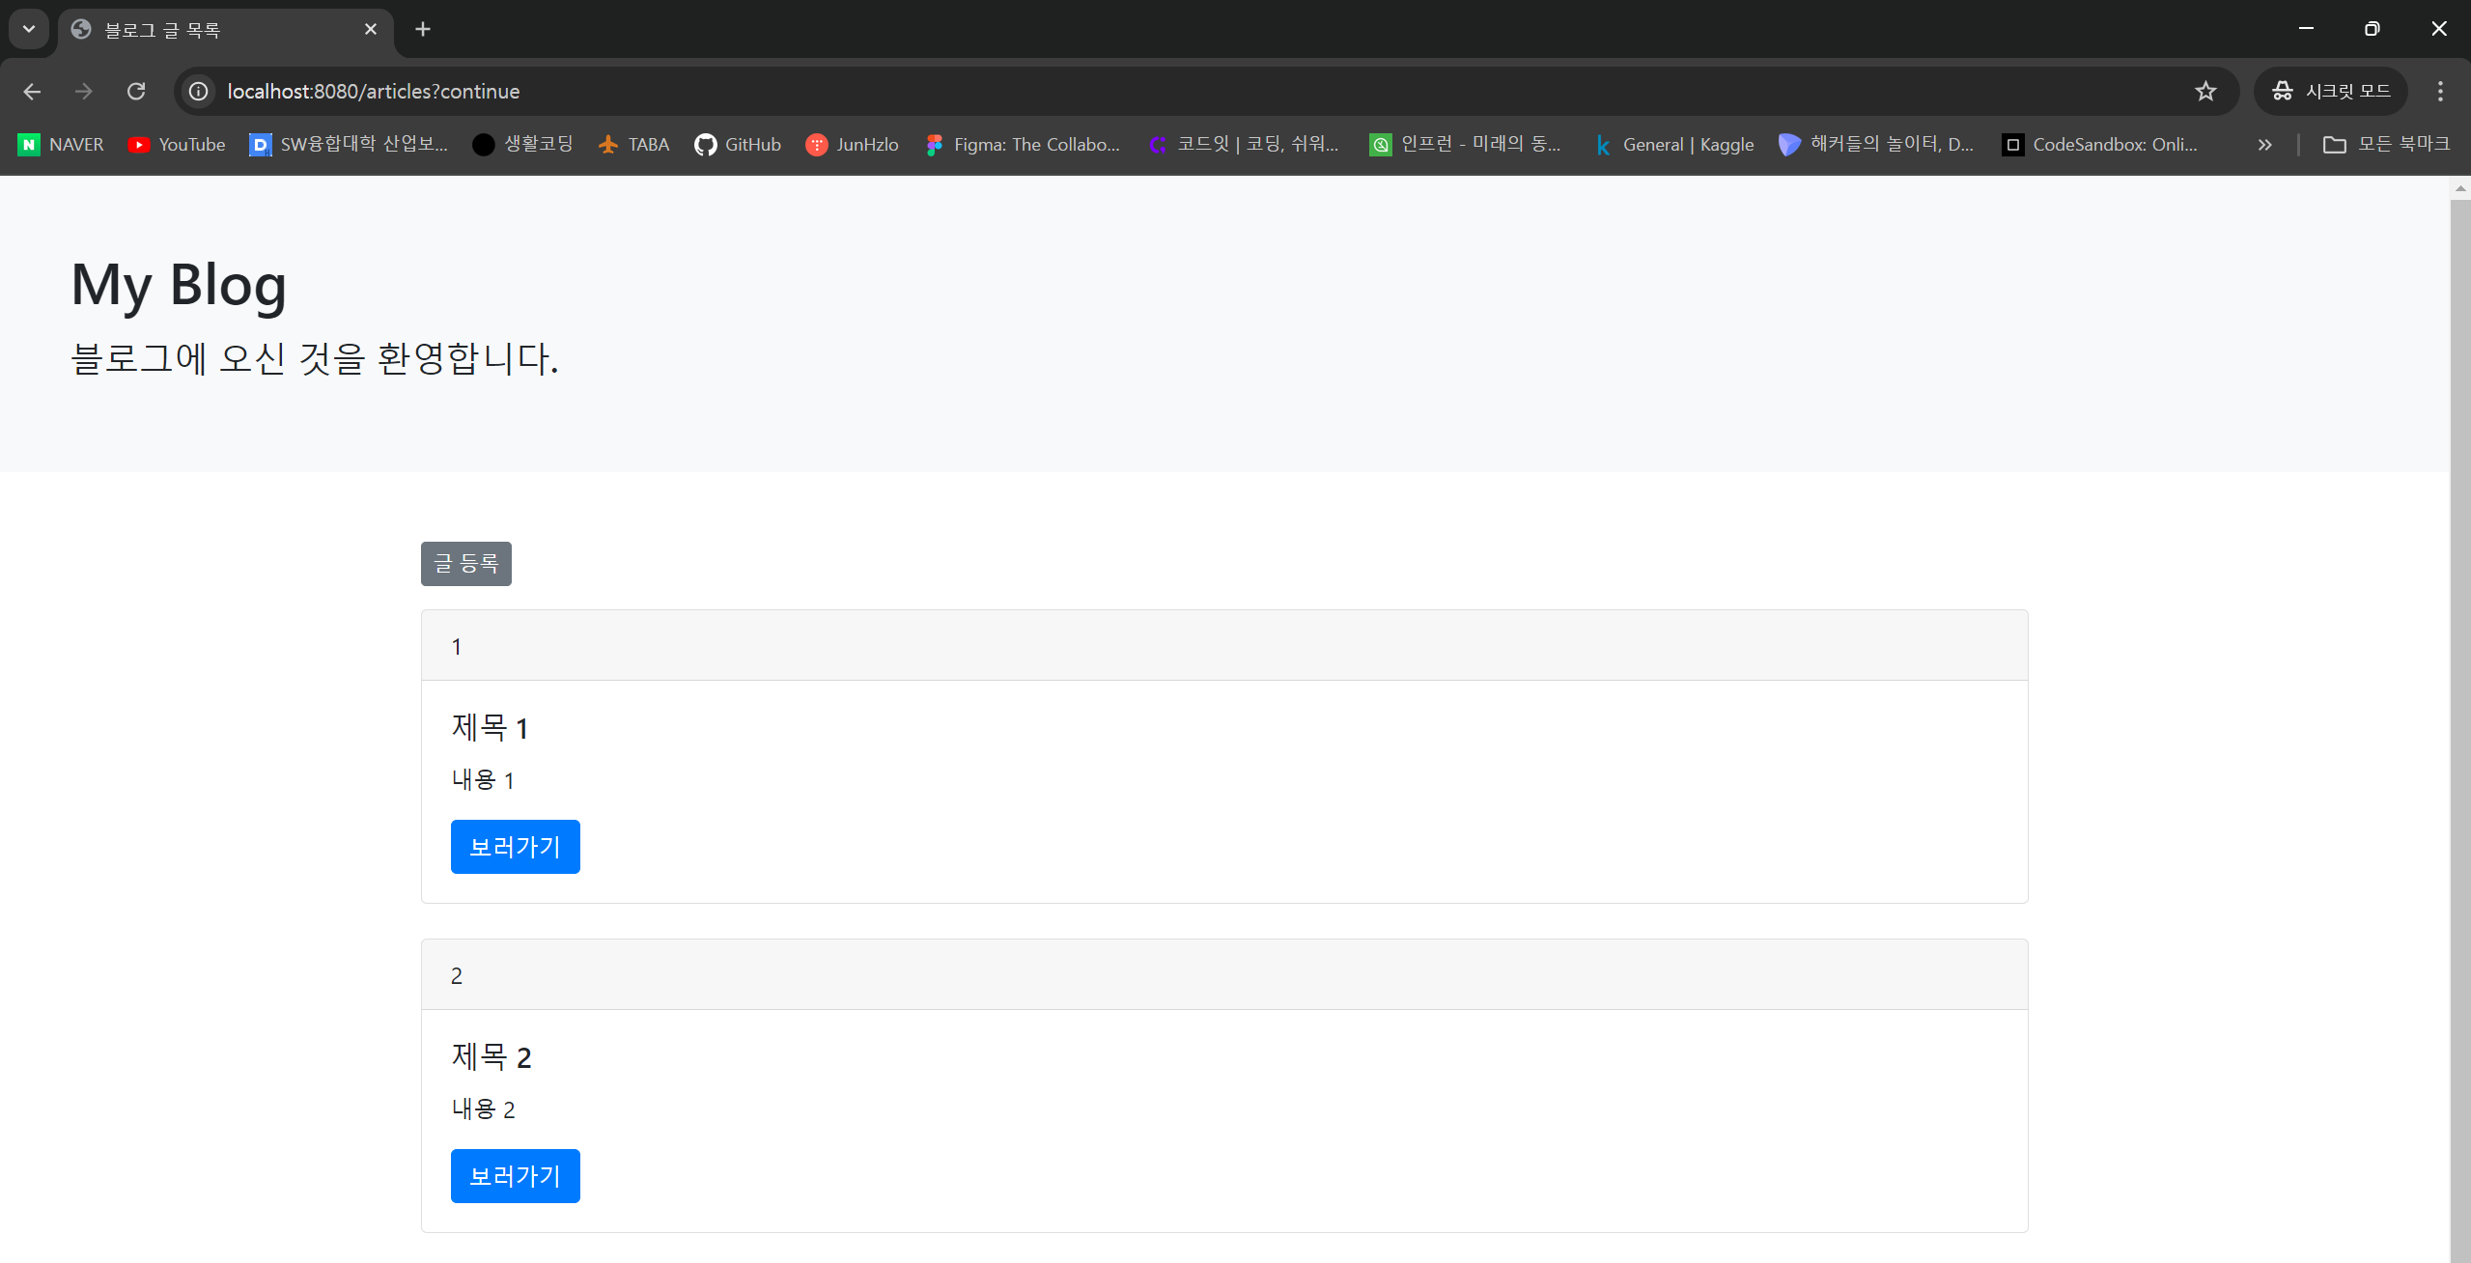The height and width of the screenshot is (1263, 2471).
Task: Bookmark this page with star icon
Action: point(2205,92)
